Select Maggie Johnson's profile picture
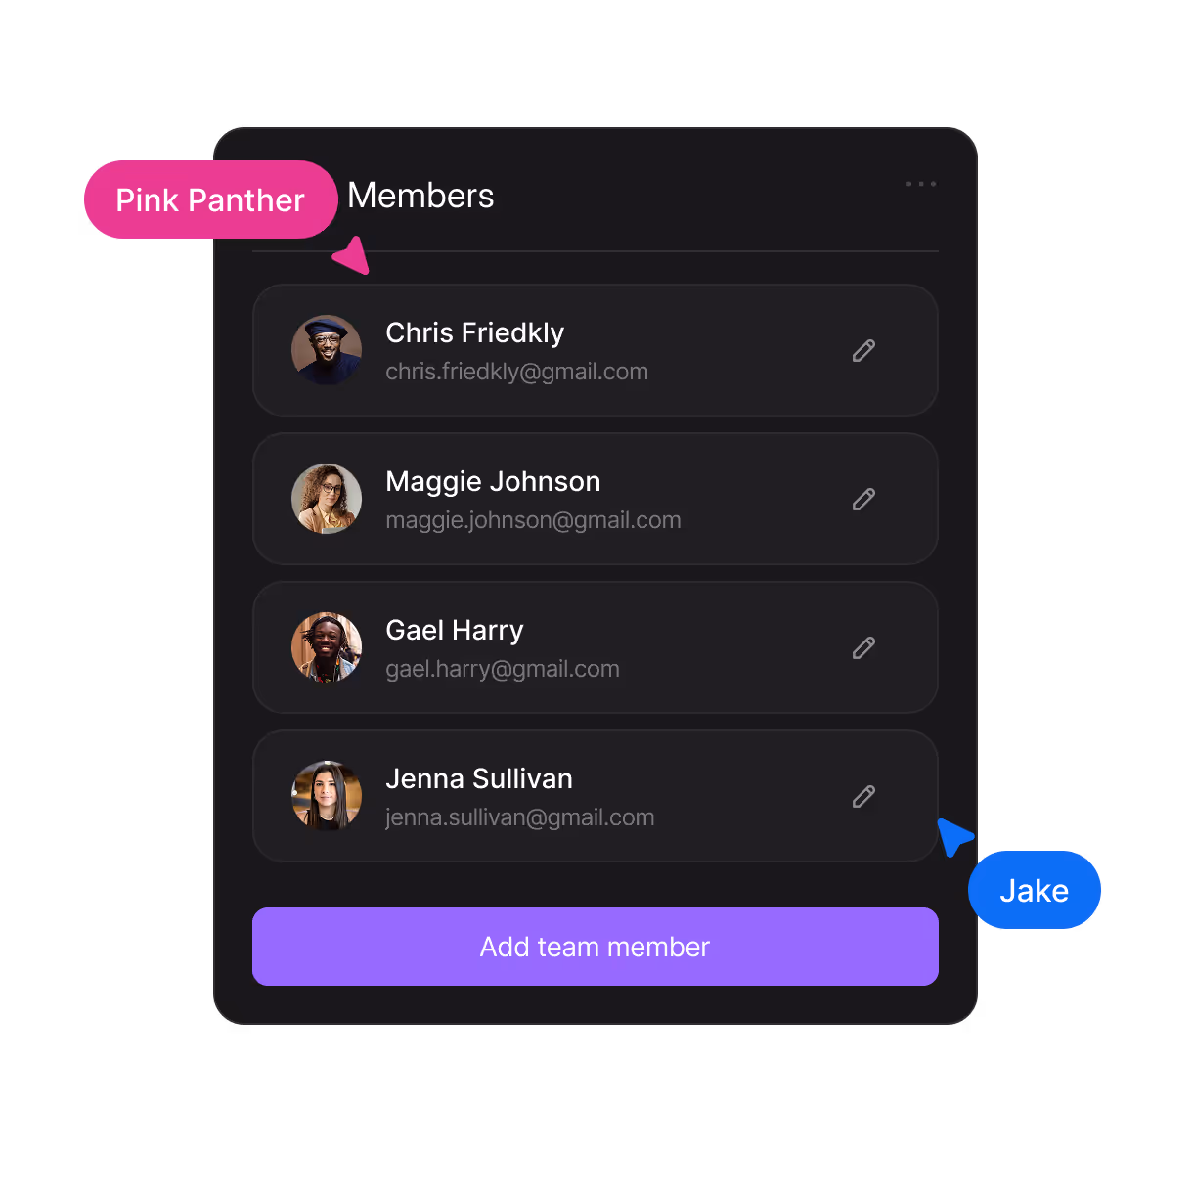The width and height of the screenshot is (1193, 1193). (327, 499)
